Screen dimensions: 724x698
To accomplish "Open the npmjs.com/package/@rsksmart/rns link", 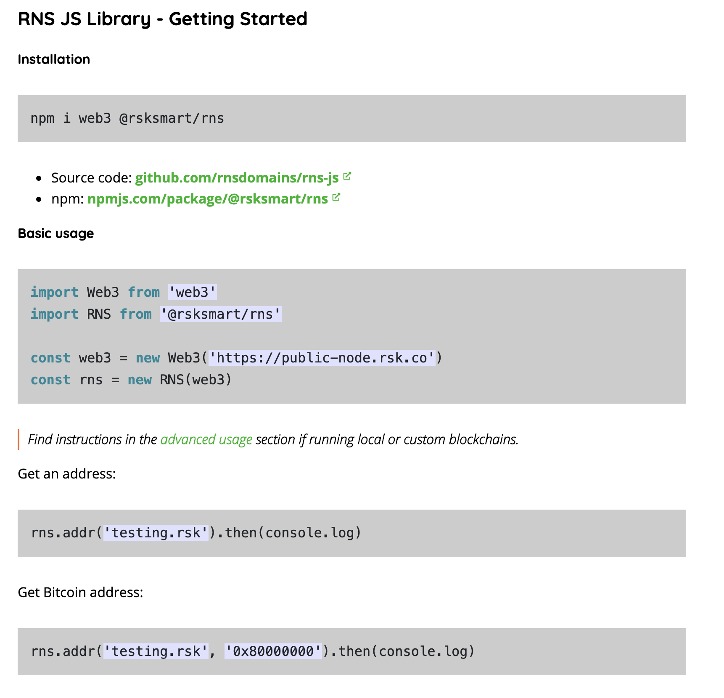I will [208, 199].
